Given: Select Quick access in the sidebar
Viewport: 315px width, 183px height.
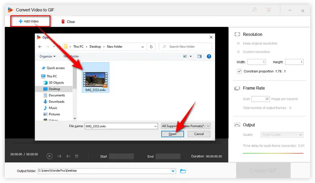Looking at the screenshot, I should point(53,68).
